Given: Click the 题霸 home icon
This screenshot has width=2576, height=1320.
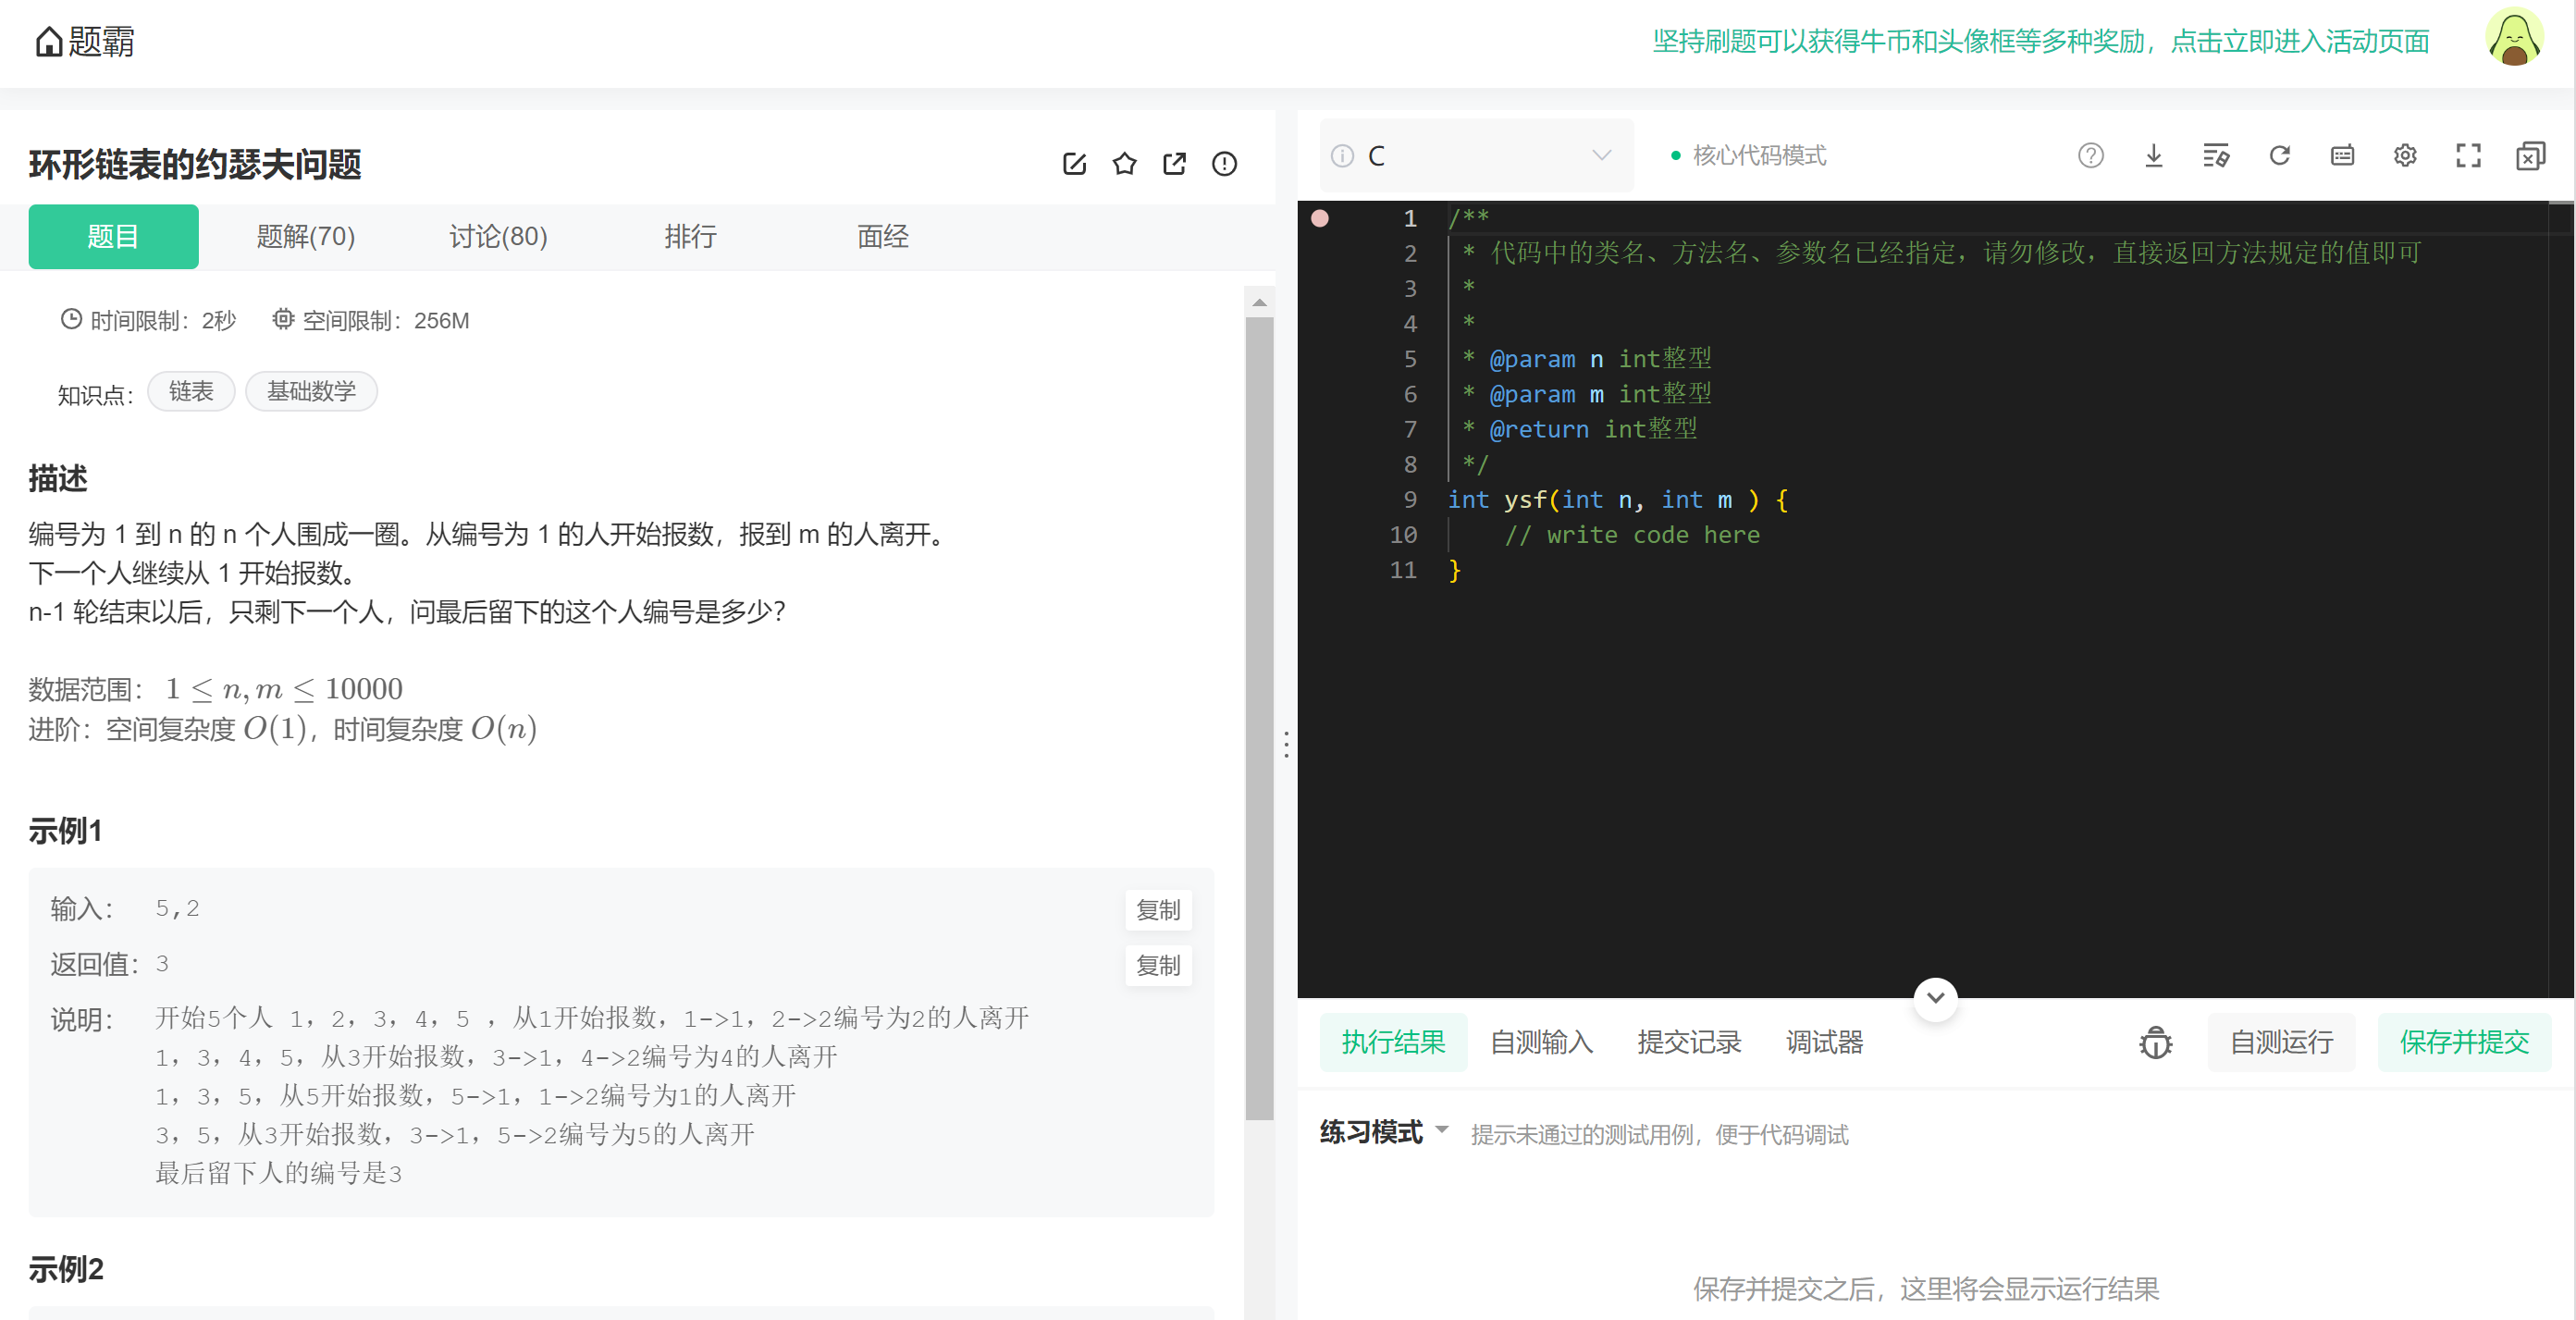Looking at the screenshot, I should point(48,42).
